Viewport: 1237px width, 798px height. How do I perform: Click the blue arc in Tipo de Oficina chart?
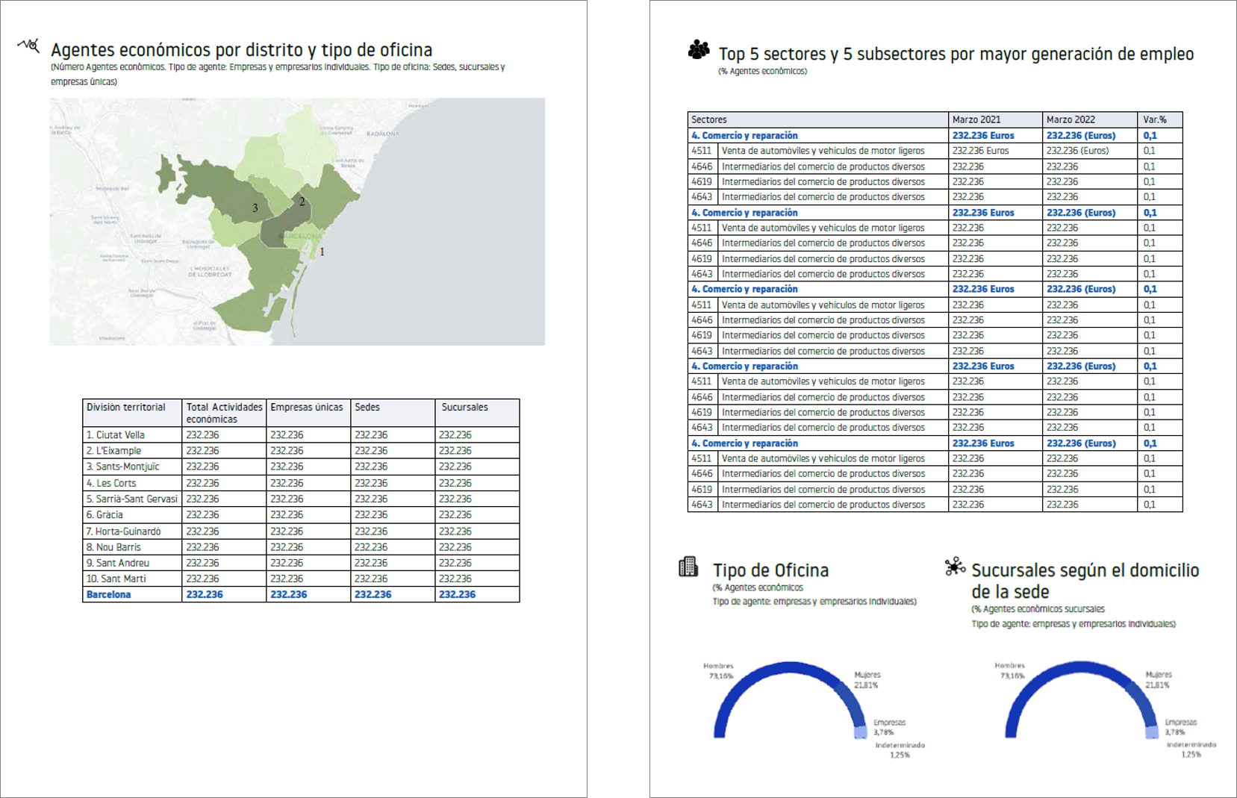(x=788, y=667)
